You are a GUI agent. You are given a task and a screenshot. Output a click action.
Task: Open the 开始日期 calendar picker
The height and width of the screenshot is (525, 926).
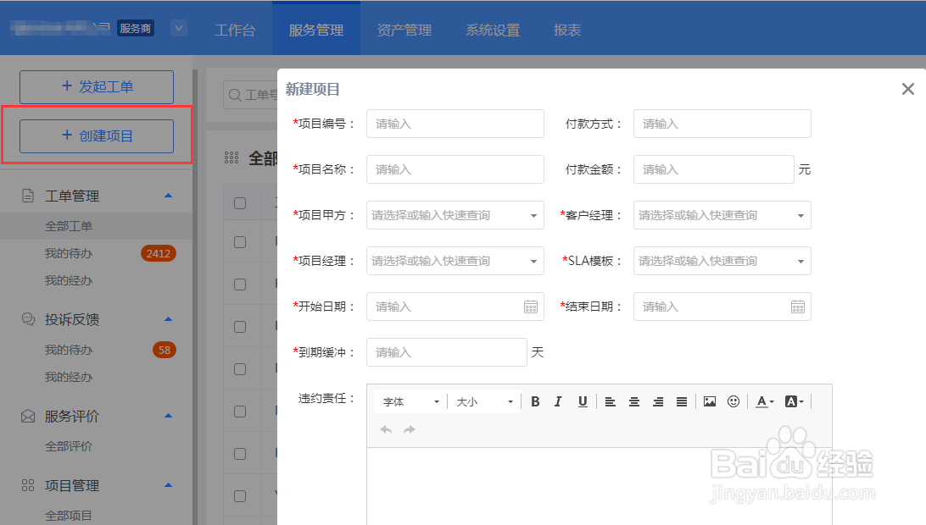tap(531, 307)
